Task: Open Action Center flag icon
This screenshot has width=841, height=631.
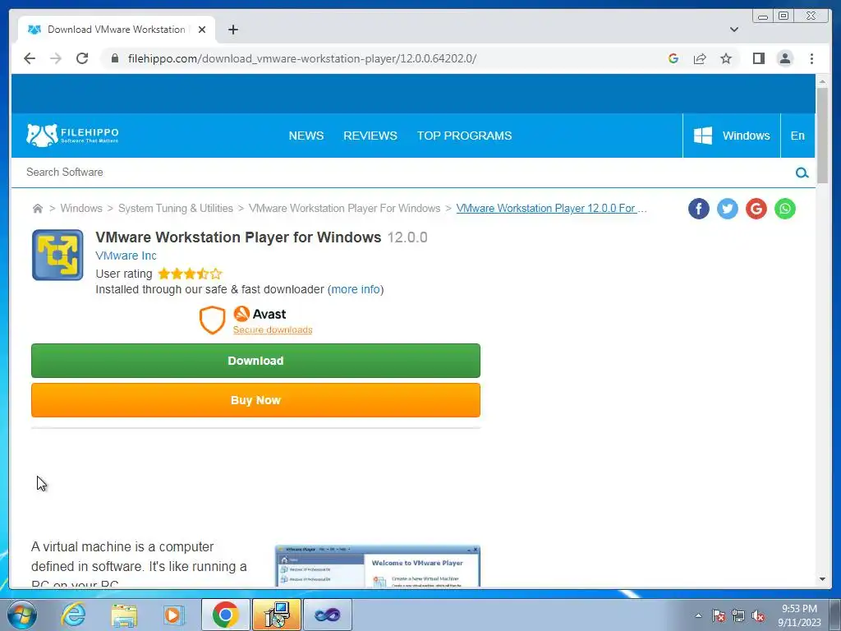Action: coord(719,615)
